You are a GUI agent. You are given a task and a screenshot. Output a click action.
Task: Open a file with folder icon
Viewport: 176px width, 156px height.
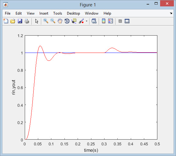tap(13, 21)
